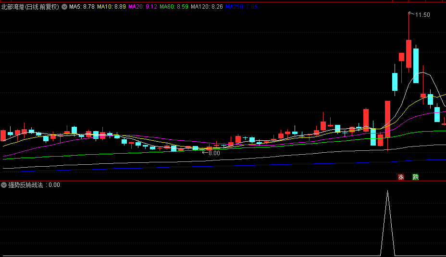Open the main chart settings dropdown arrow

[64, 7]
